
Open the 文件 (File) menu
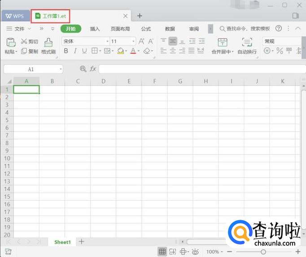19,29
